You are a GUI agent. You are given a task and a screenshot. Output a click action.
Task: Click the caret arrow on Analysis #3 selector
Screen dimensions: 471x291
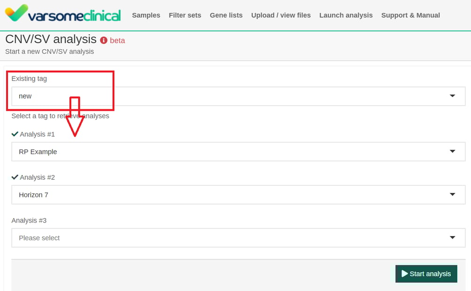coord(452,237)
